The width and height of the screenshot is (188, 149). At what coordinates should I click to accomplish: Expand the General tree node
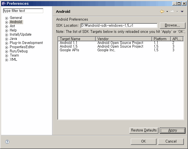point(6,18)
